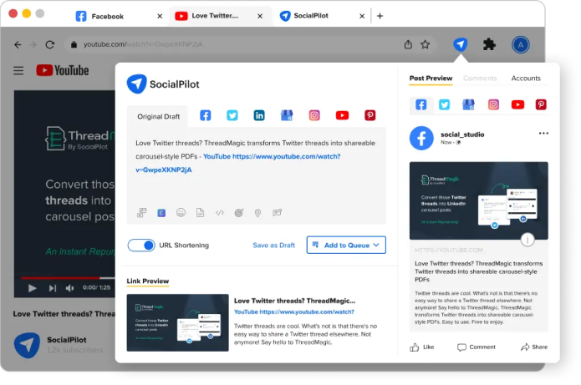Image resolution: width=581 pixels, height=385 pixels.
Task: Reload the YouTube page
Action: (49, 45)
